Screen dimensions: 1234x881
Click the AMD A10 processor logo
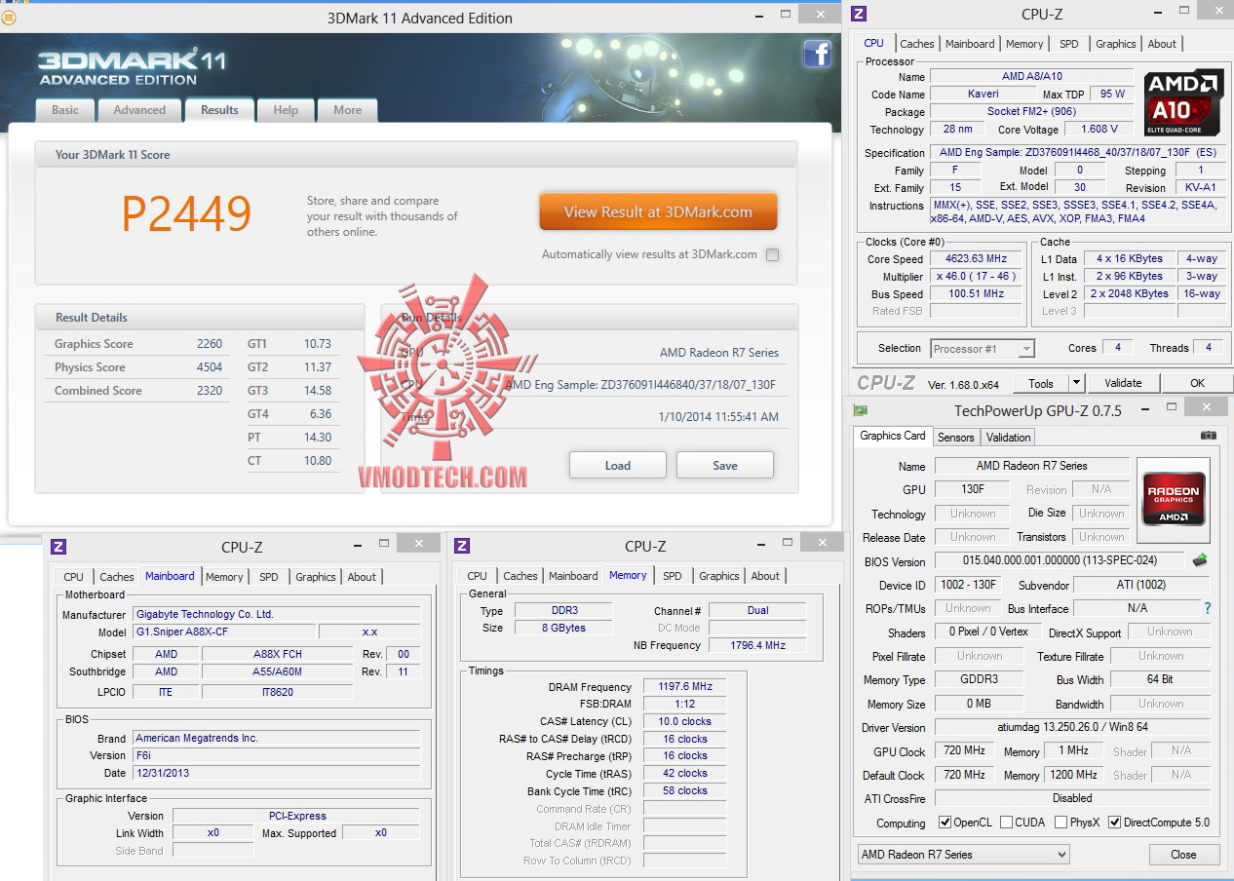[1183, 102]
